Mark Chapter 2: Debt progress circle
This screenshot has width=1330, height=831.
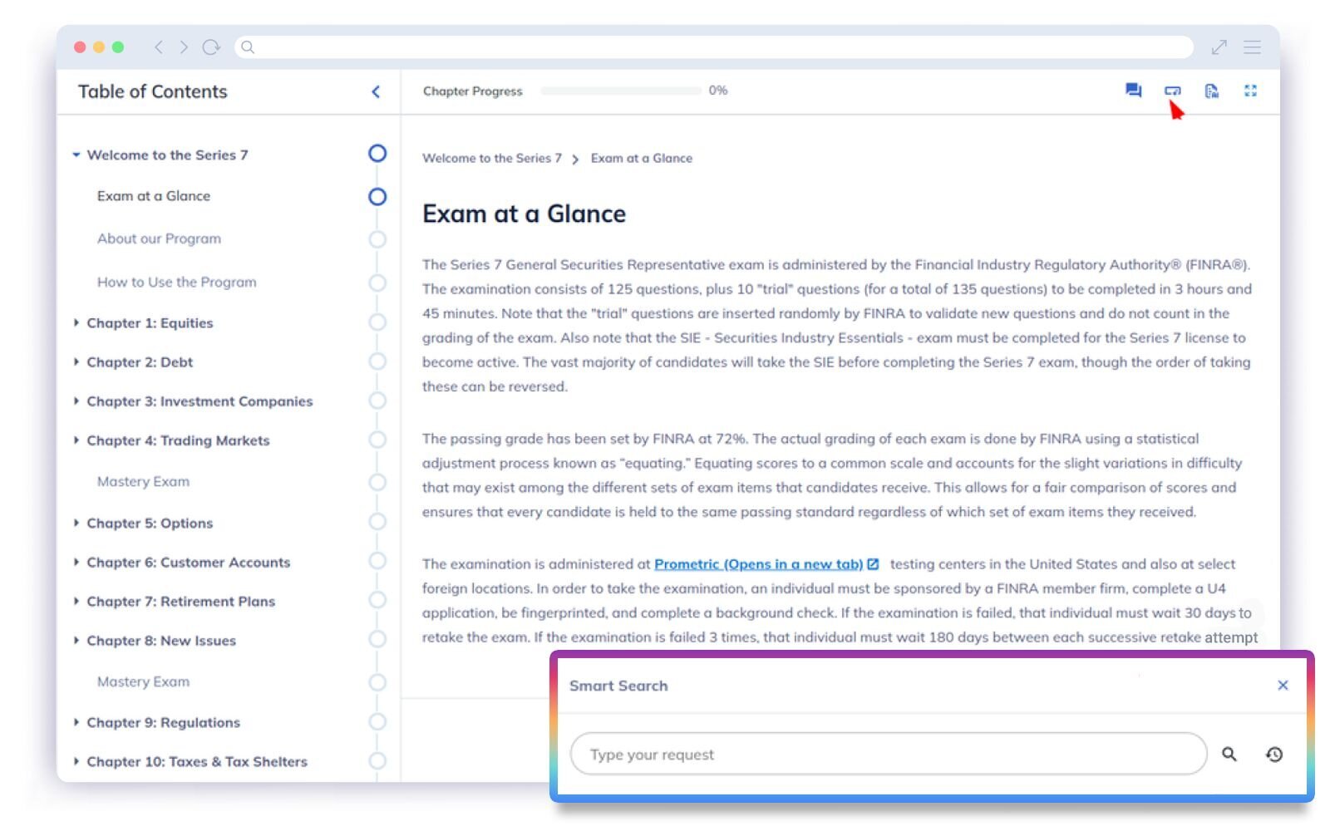point(377,361)
